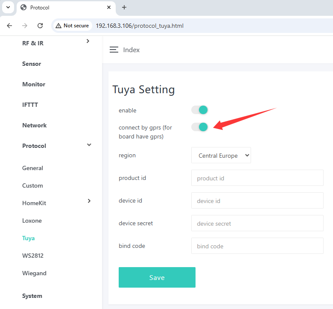
Task: Click the browser forward arrow
Action: click(25, 26)
